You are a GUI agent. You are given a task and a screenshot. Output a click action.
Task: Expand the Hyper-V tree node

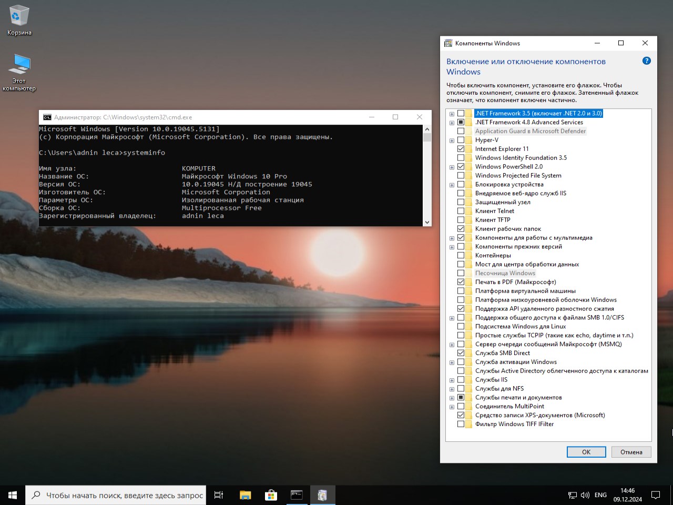[x=452, y=140]
